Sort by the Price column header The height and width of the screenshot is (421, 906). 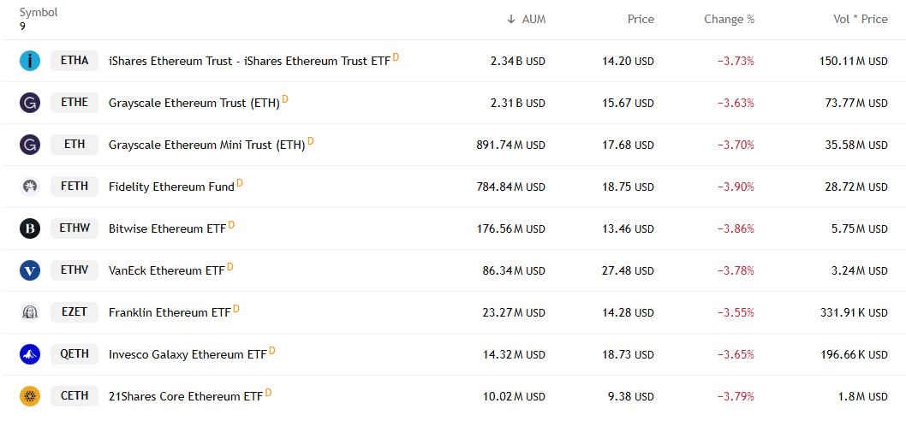click(x=641, y=19)
